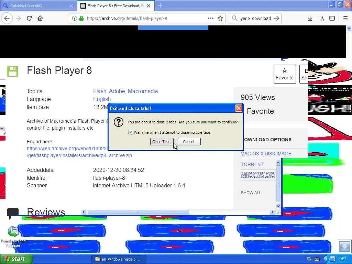Click page vertical scrollbar up arrow
Viewport: 352px width, 264px height.
pos(349,28)
